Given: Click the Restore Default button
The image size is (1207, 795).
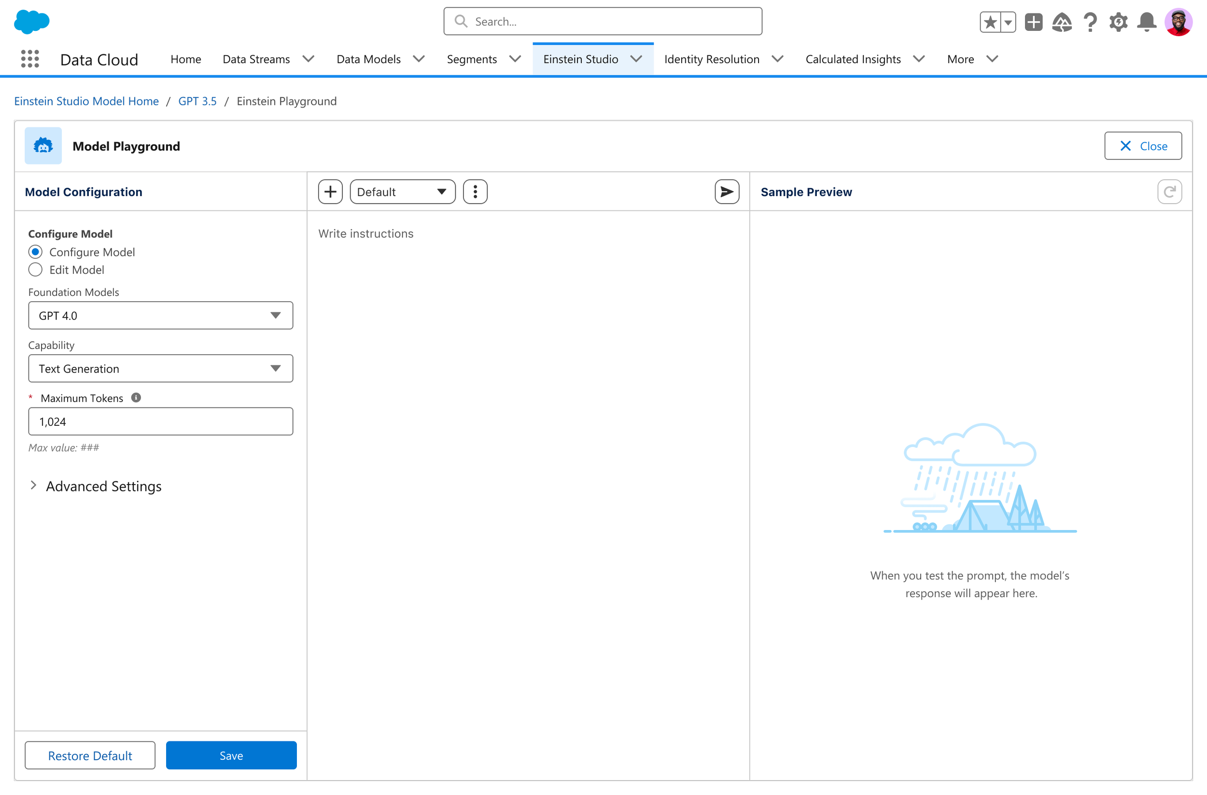Looking at the screenshot, I should pos(90,755).
